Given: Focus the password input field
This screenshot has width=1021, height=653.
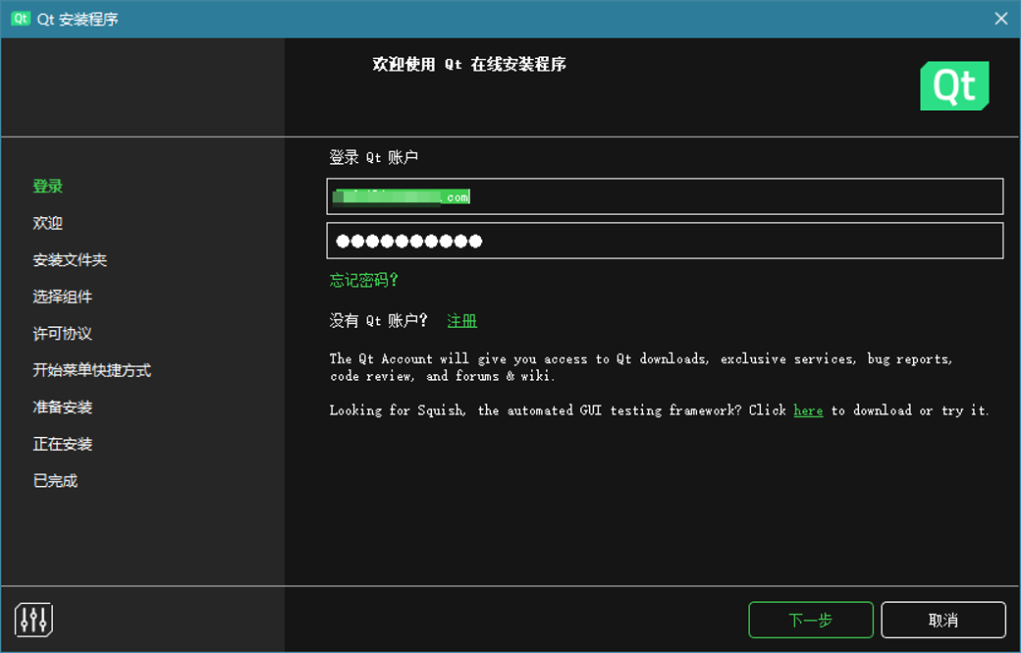Looking at the screenshot, I should 665,241.
